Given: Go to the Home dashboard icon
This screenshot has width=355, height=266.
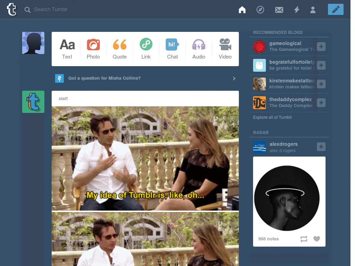Looking at the screenshot, I should 242,10.
